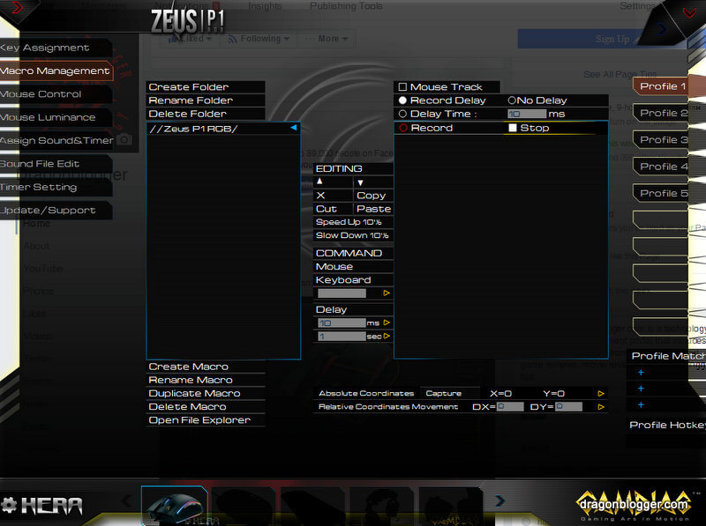Switch to Profile 4

[662, 167]
